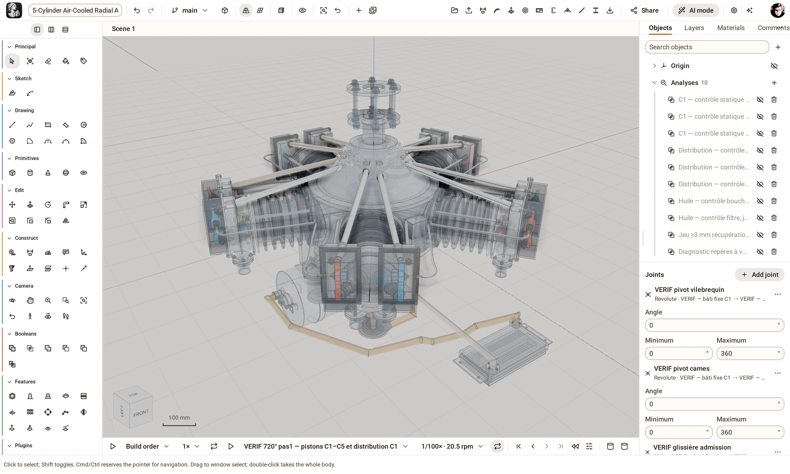Click the Search objects field
This screenshot has width=790, height=474.
tap(707, 47)
